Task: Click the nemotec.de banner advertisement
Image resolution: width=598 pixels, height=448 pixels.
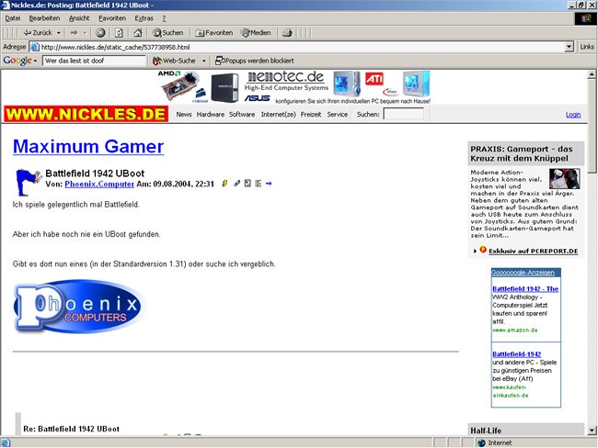Action: 294,87
